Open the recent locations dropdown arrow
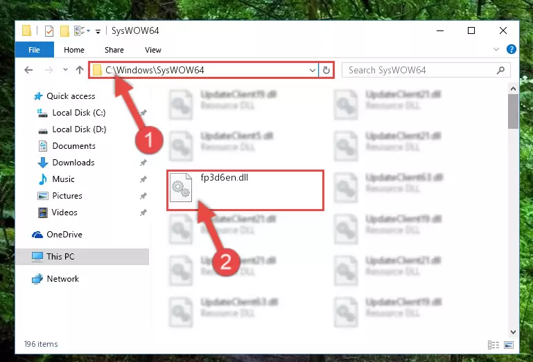The height and width of the screenshot is (362, 533). [x=65, y=70]
